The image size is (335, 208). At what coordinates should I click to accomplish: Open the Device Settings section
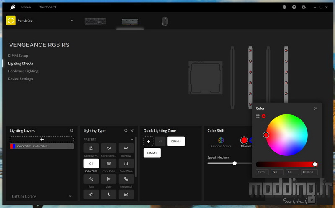coord(20,79)
